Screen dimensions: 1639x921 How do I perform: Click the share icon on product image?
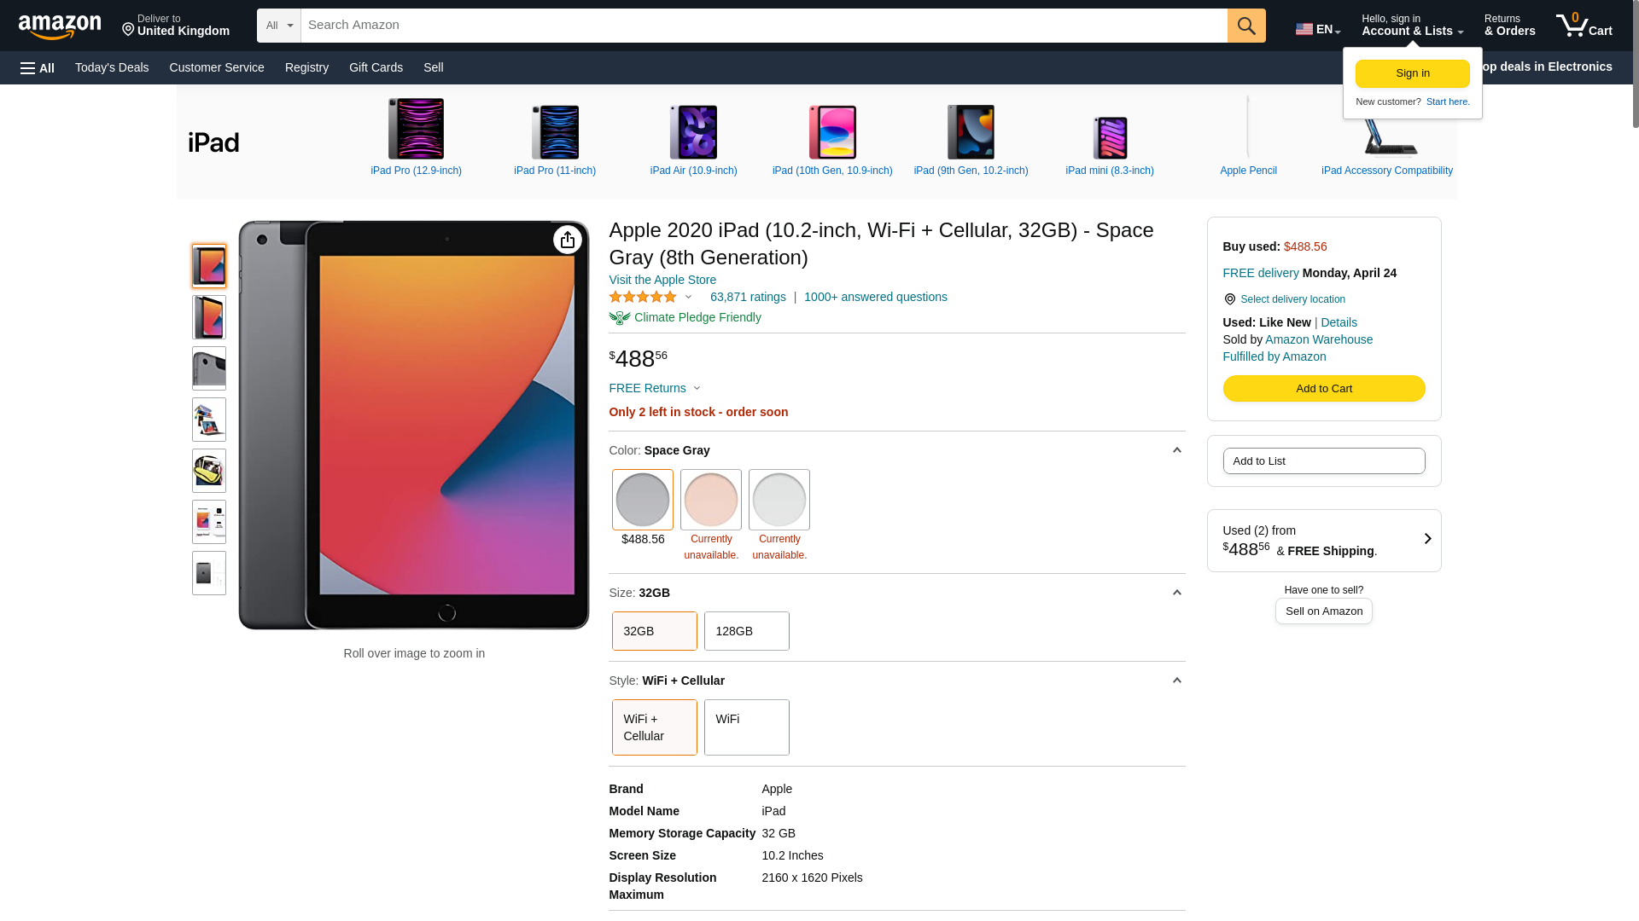568,240
